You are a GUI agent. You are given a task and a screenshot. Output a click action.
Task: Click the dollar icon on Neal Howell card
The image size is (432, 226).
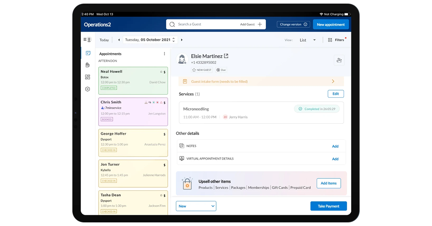click(165, 72)
